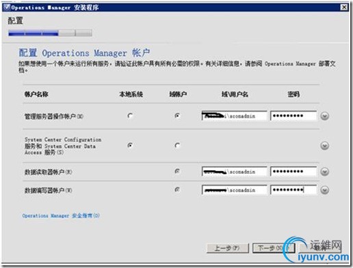This screenshot has height=268, width=353.
Task: Open Operations Manager 安全指南 link
Action: (x=61, y=215)
